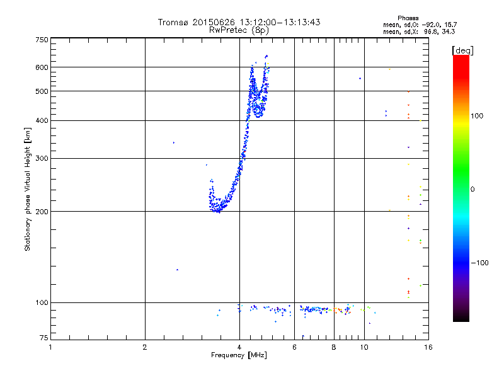Click the '4' x-axis tick label
The height and width of the screenshot is (378, 504).
[239, 347]
